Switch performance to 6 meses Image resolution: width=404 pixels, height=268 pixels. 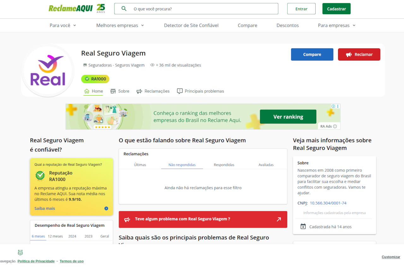pos(38,236)
